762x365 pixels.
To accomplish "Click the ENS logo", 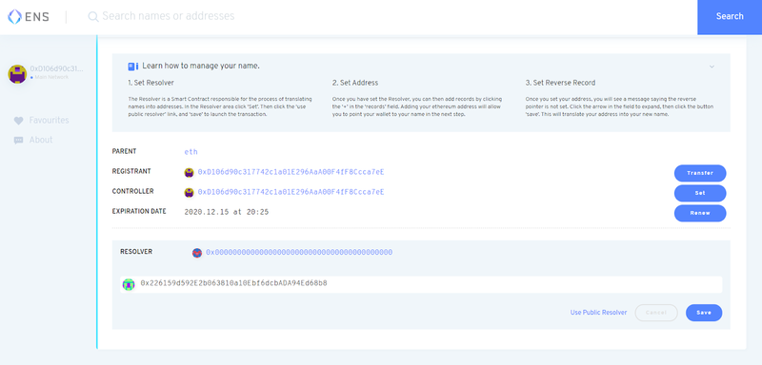I will pos(29,17).
